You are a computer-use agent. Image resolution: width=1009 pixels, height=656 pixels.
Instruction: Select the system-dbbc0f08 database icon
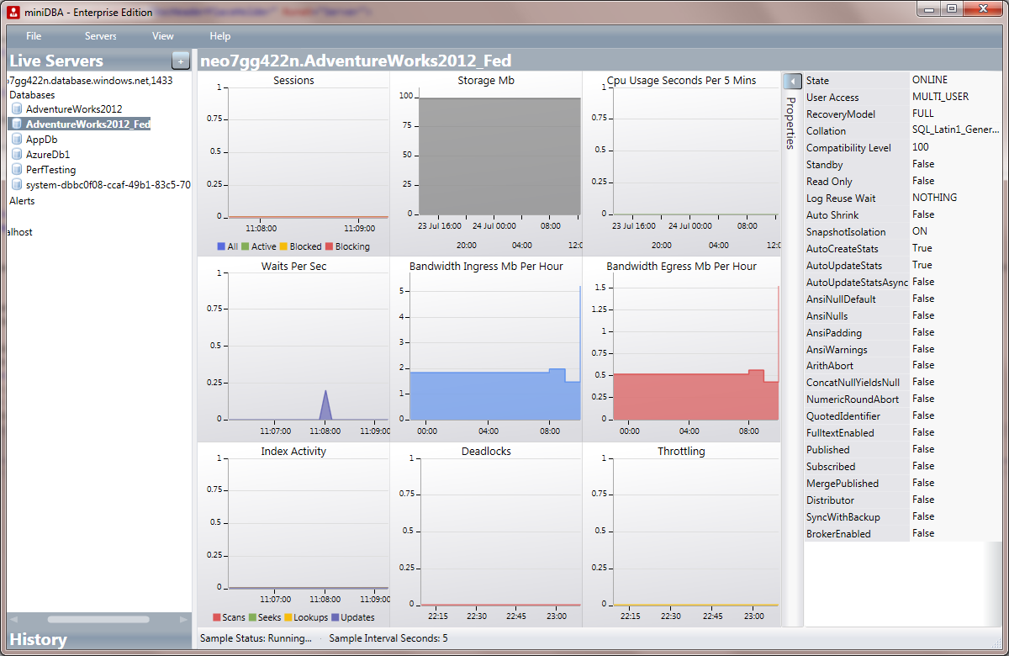(16, 185)
